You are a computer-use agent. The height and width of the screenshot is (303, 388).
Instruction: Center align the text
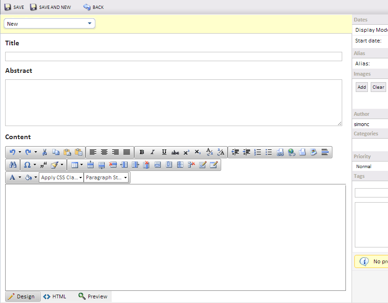coord(104,152)
